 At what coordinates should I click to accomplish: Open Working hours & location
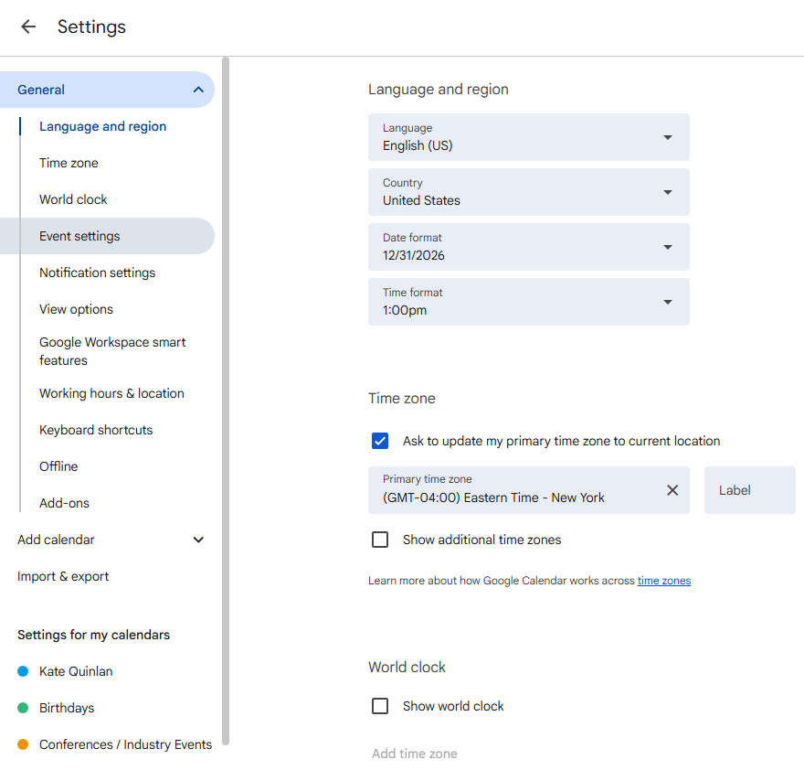111,393
